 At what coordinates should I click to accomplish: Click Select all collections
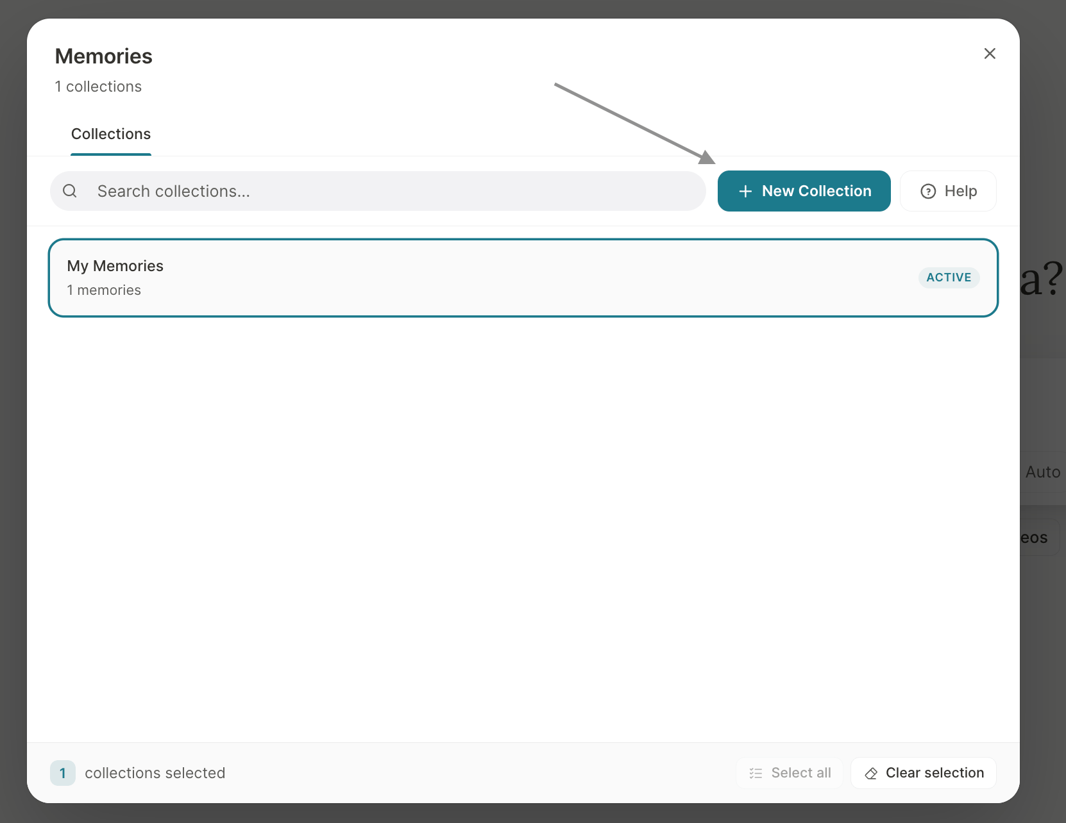point(789,773)
